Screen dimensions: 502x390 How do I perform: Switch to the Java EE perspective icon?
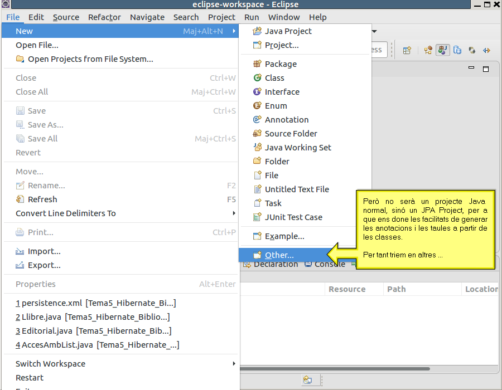click(428, 50)
